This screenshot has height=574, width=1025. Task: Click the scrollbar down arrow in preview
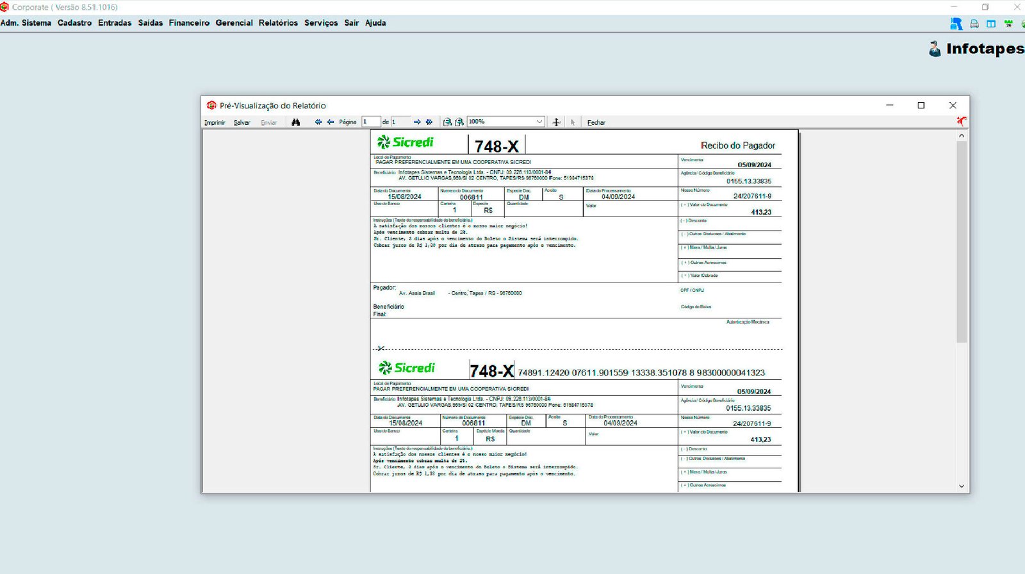click(961, 486)
